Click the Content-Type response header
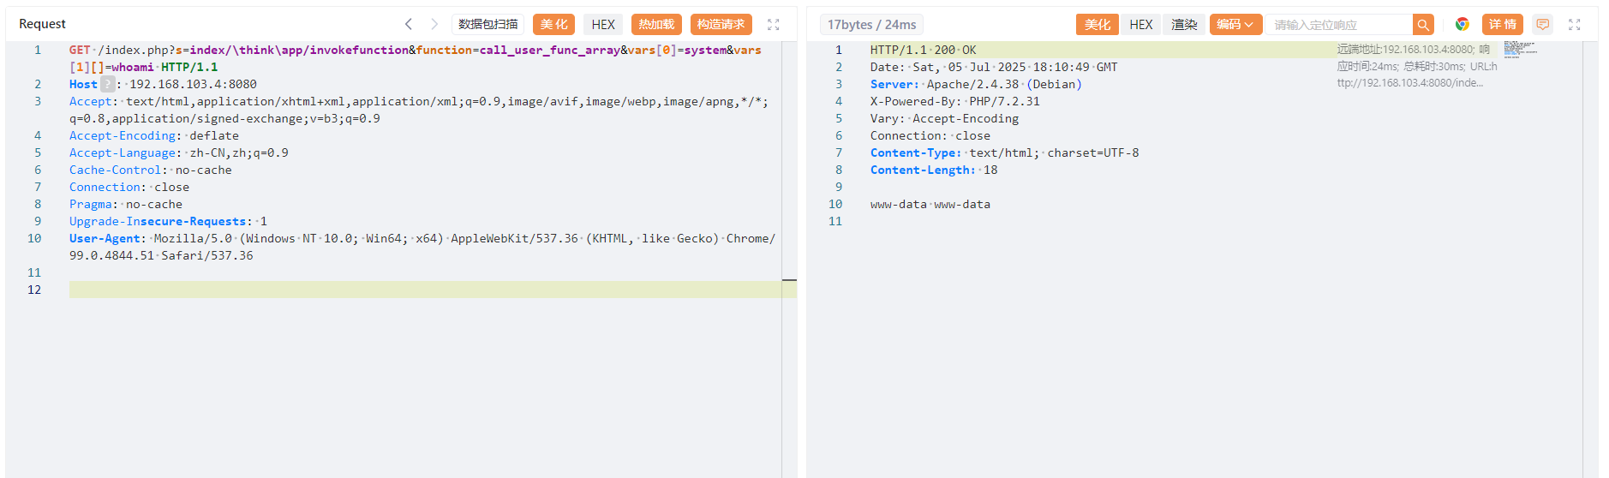This screenshot has width=1609, height=478. click(1005, 152)
